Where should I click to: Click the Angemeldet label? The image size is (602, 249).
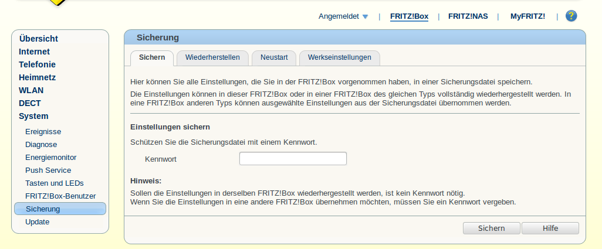tap(339, 16)
